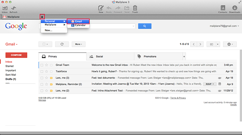Open Sent Mail in sidebar
Viewport: 242px width, 135px height.
pos(11,75)
